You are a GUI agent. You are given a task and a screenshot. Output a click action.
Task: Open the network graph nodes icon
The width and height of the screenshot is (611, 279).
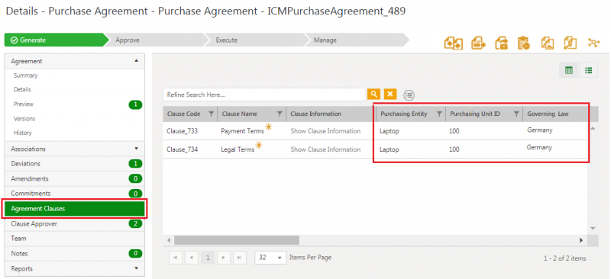point(593,43)
